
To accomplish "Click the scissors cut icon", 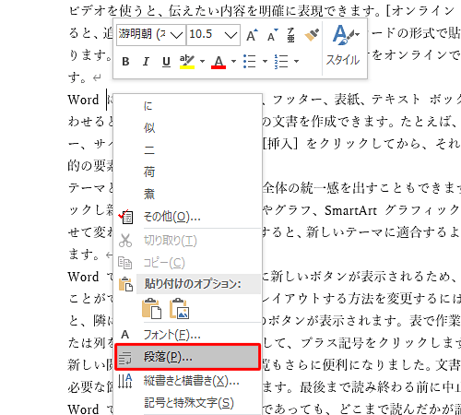I will pos(125,241).
